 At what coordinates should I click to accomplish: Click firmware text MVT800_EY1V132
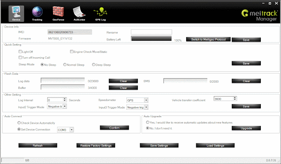tap(60, 38)
